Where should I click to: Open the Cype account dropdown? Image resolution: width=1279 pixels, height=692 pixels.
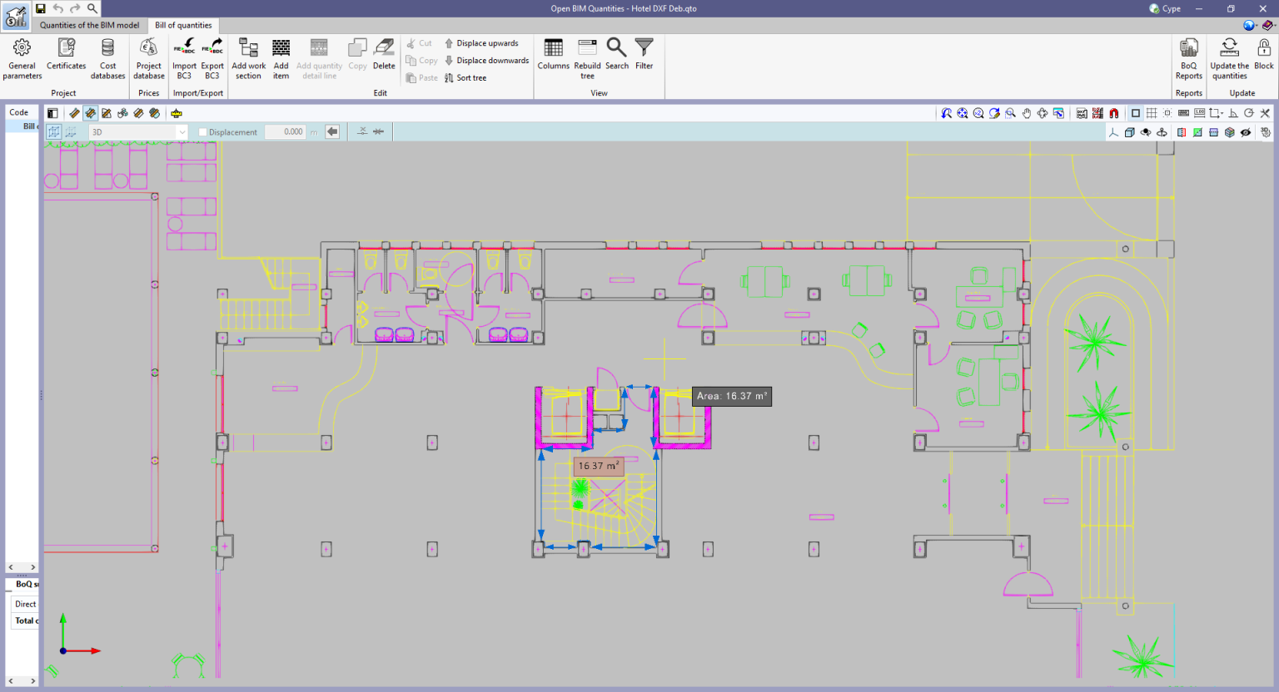point(1165,8)
